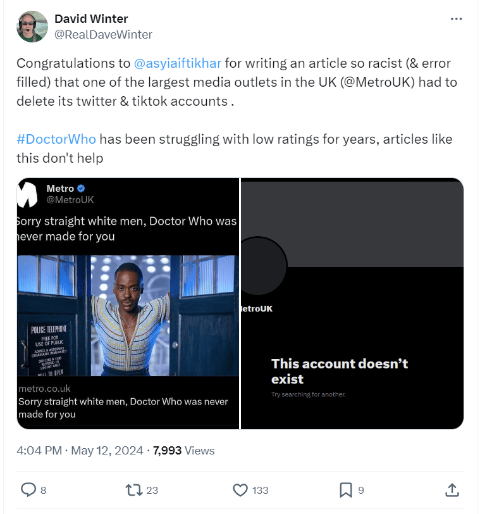
Task: Click the Metro logo in the screenshot
Action: coord(28,194)
